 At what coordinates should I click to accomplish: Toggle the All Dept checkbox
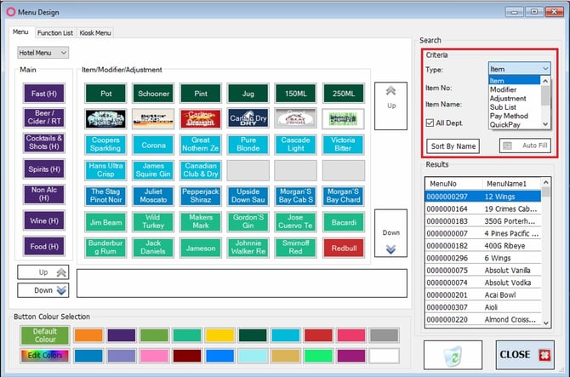(430, 123)
